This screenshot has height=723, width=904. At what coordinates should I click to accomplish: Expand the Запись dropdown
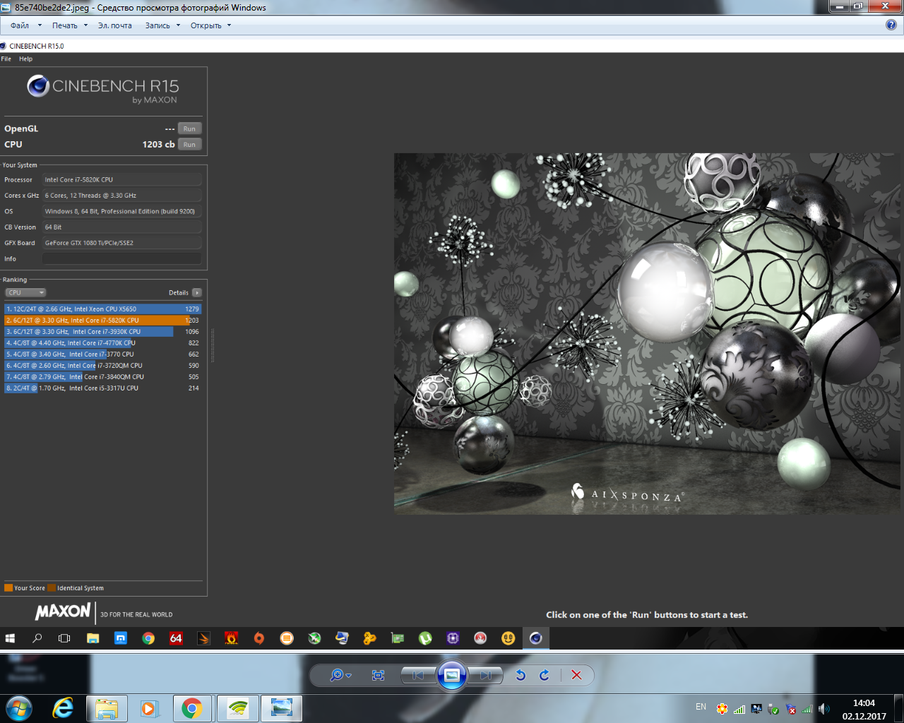coord(162,25)
